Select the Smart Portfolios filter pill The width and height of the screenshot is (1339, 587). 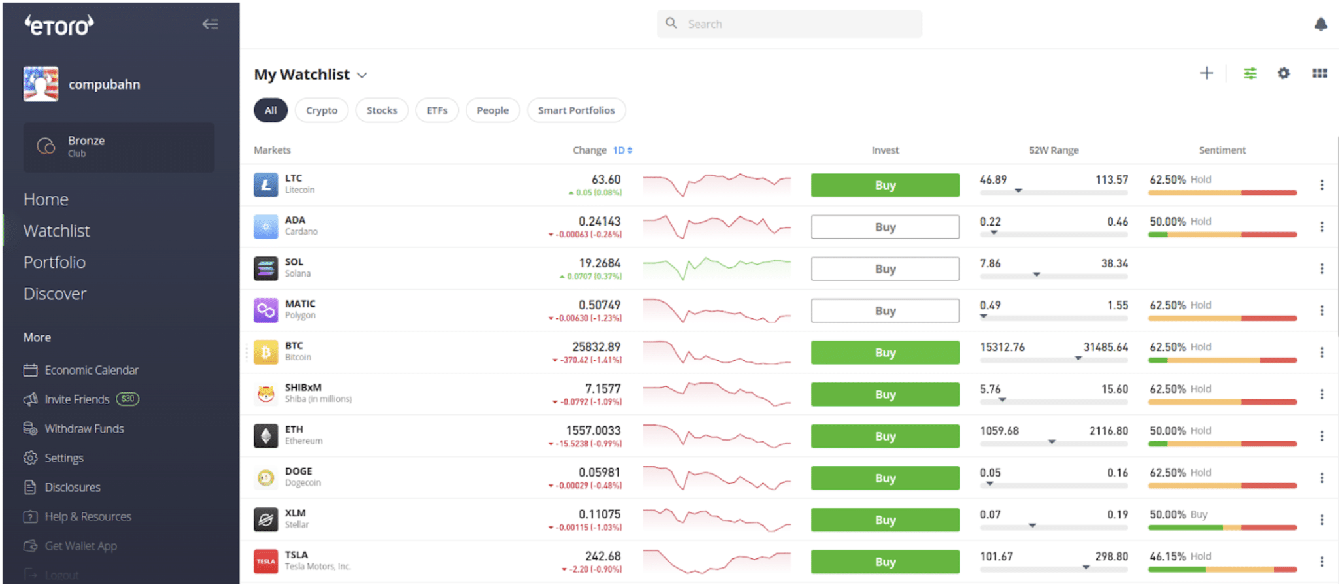click(576, 110)
